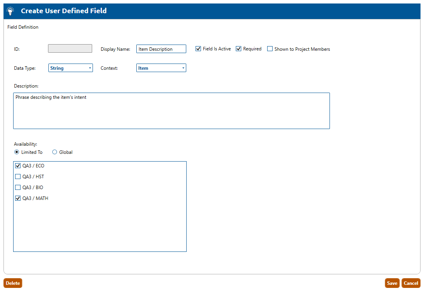Click the lightbulb icon in the header

click(10, 11)
